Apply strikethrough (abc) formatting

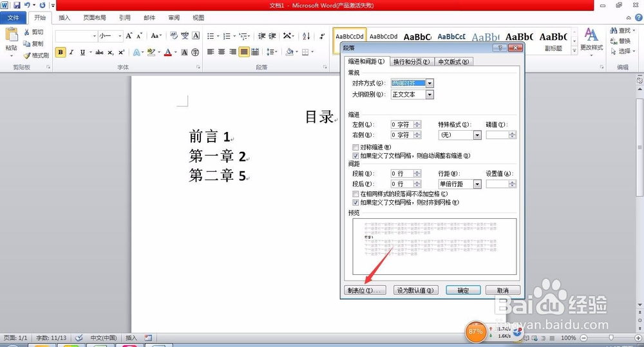pos(99,52)
